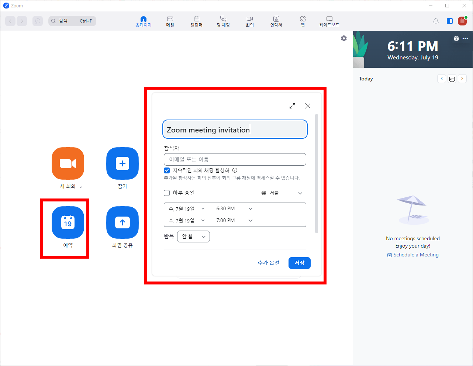Click the 저장 save button
The image size is (473, 366).
pos(299,263)
